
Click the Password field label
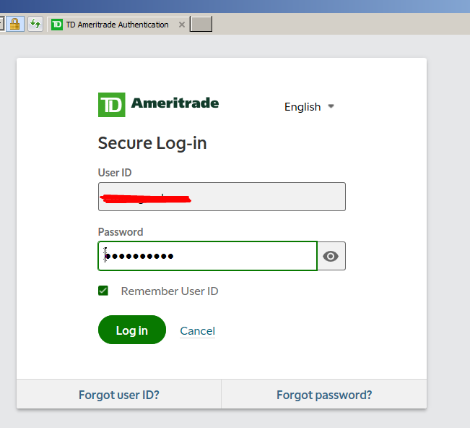coord(121,232)
